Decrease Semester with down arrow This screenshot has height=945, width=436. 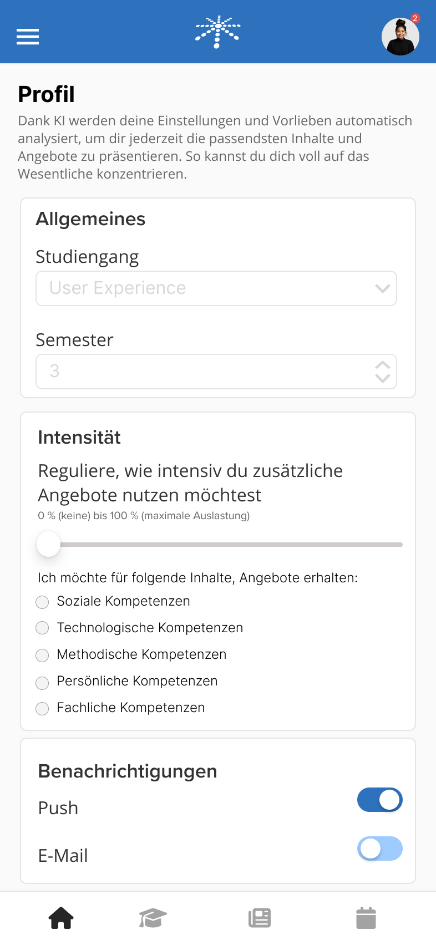[382, 378]
